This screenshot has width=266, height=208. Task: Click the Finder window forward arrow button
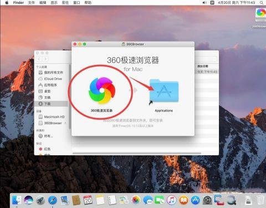click(x=45, y=59)
